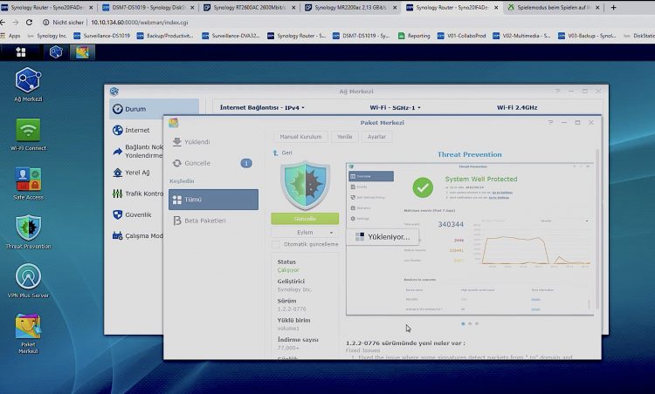Viewport: 655px width, 394px height.
Task: Open Yerel Ağ section in Ağ Merkezi
Action: (137, 173)
